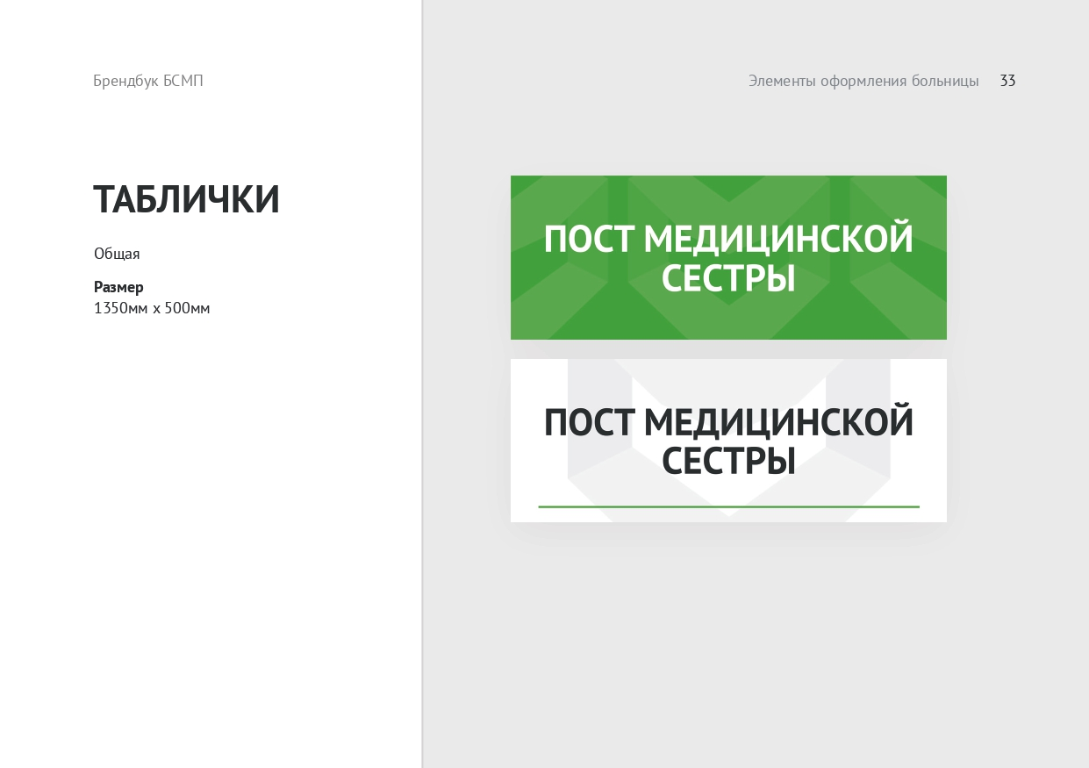Select the '1350мм x 500мм' dimension text
This screenshot has height=768, width=1089.
(x=152, y=308)
